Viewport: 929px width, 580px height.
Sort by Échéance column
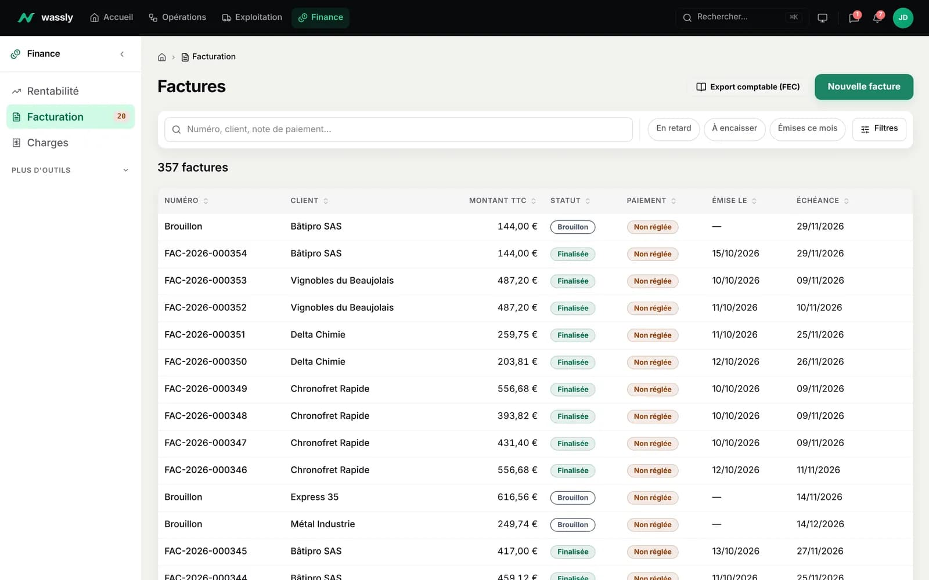(x=823, y=201)
